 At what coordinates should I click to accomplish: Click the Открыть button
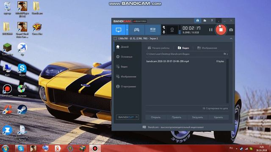[x=156, y=117]
